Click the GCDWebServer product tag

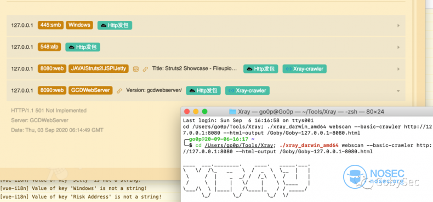pos(90,90)
